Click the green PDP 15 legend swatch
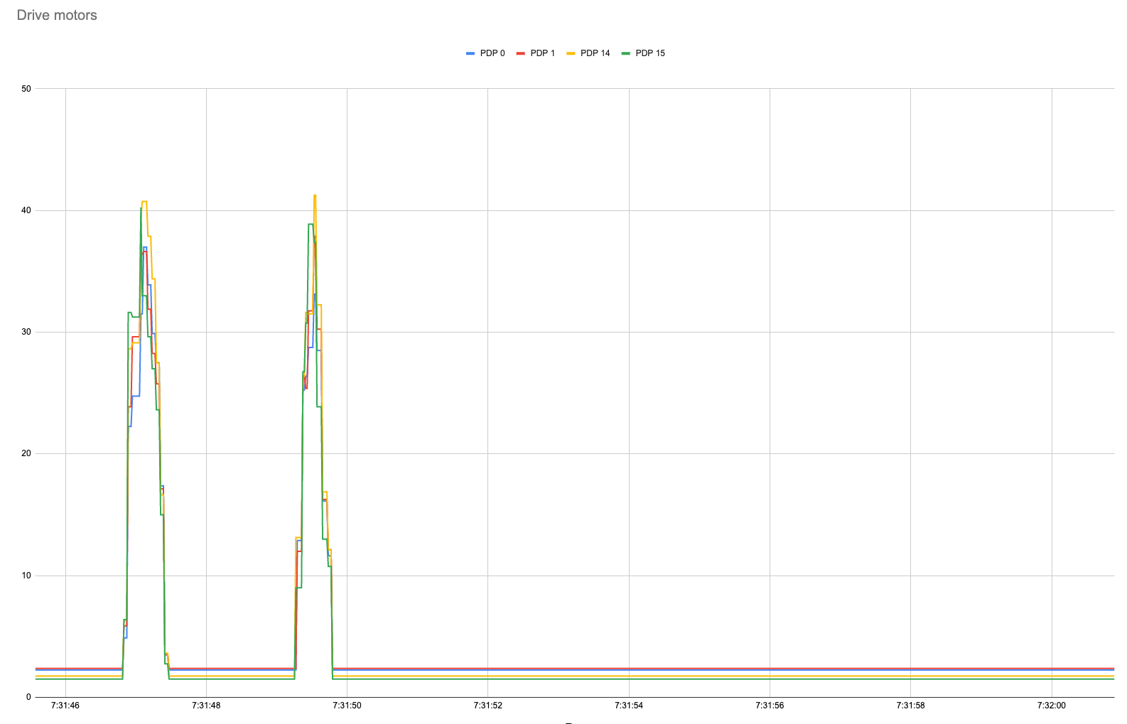The image size is (1127, 724). (626, 53)
